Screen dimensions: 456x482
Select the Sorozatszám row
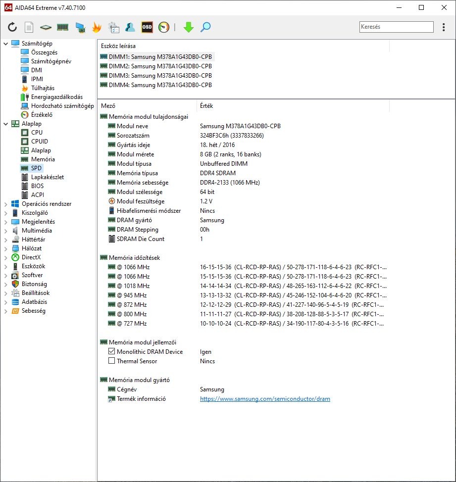pyautogui.click(x=243, y=136)
